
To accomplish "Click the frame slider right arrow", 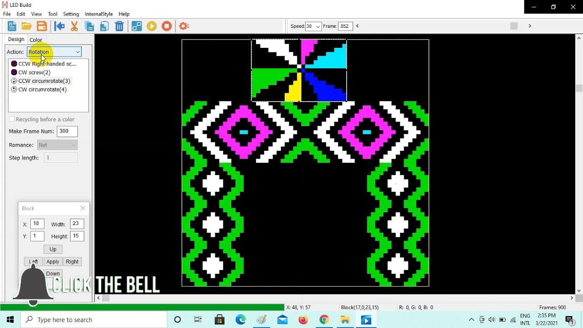I will [530, 26].
